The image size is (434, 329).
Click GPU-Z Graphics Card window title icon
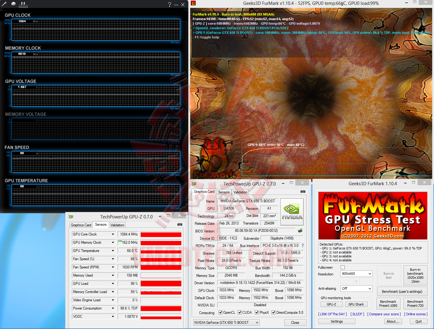click(x=194, y=184)
